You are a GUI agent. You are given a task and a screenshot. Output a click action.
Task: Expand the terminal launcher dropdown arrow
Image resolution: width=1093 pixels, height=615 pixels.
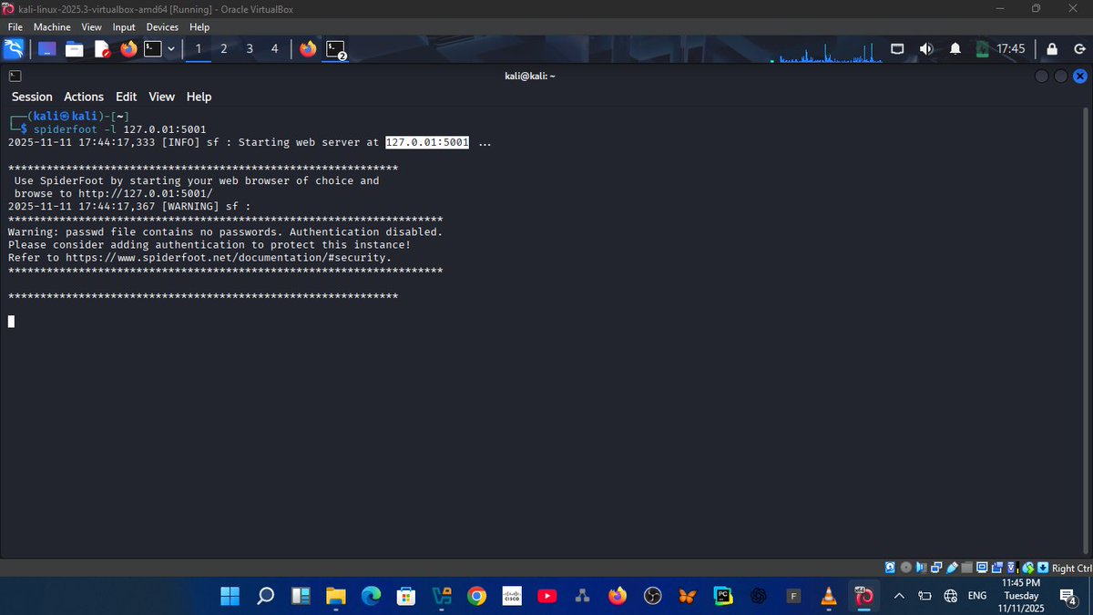(x=170, y=49)
